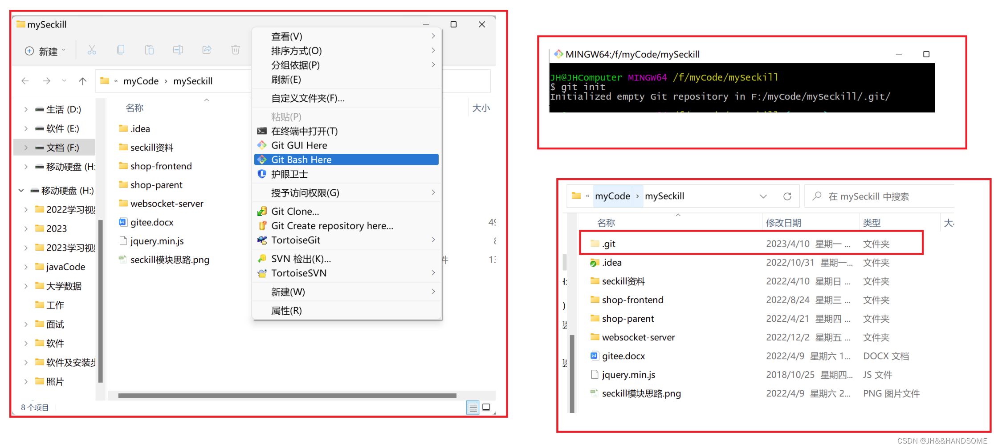The height and width of the screenshot is (448, 994).
Task: Open address history dropdown in right window
Action: (763, 196)
